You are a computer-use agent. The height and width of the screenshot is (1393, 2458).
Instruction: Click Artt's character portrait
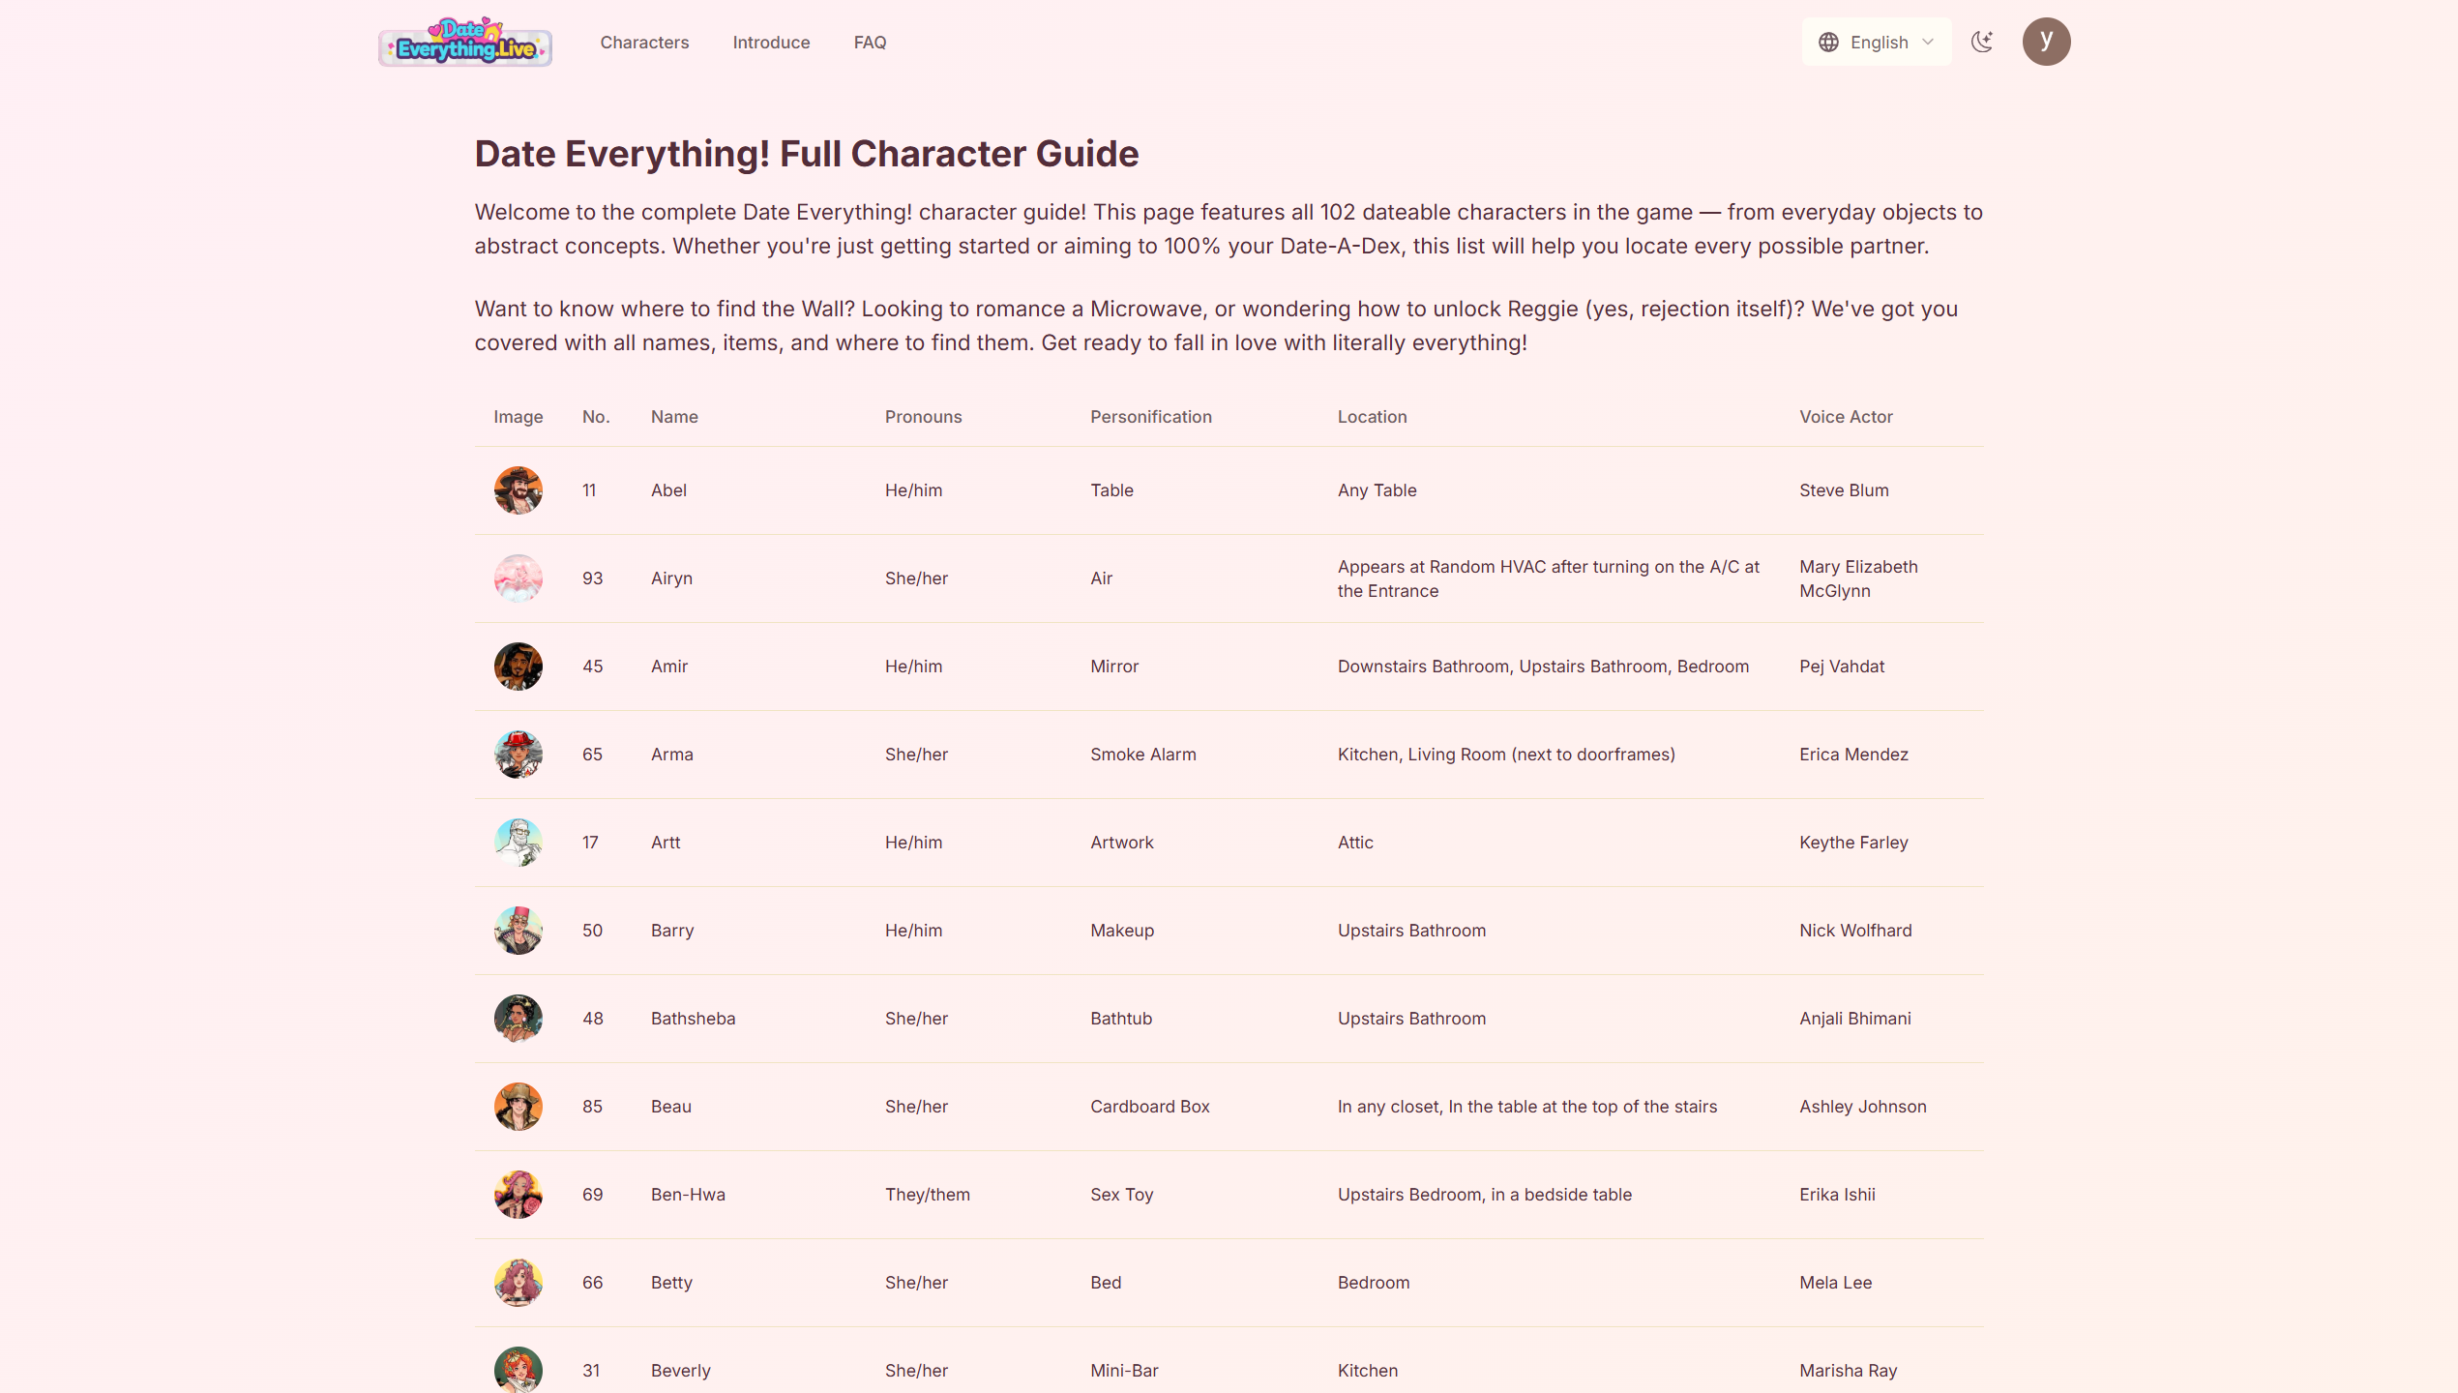518,843
